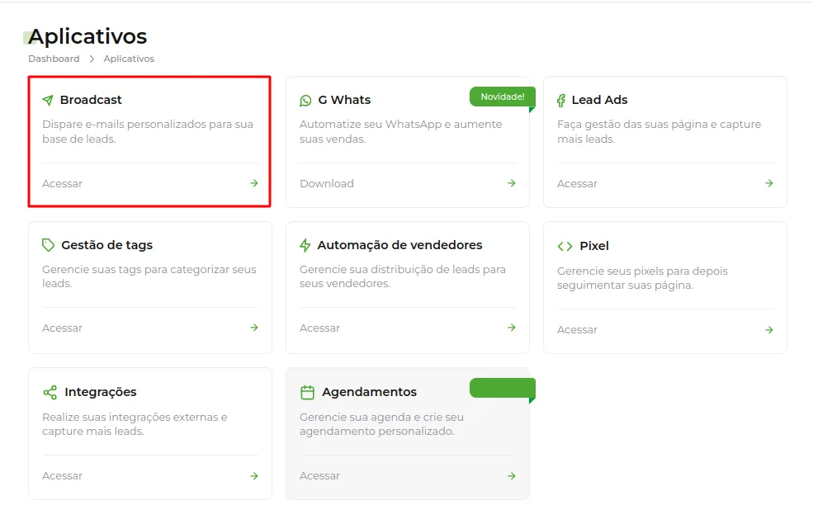Click the Facebook icon beside Lead Ads
This screenshot has width=813, height=505.
561,101
